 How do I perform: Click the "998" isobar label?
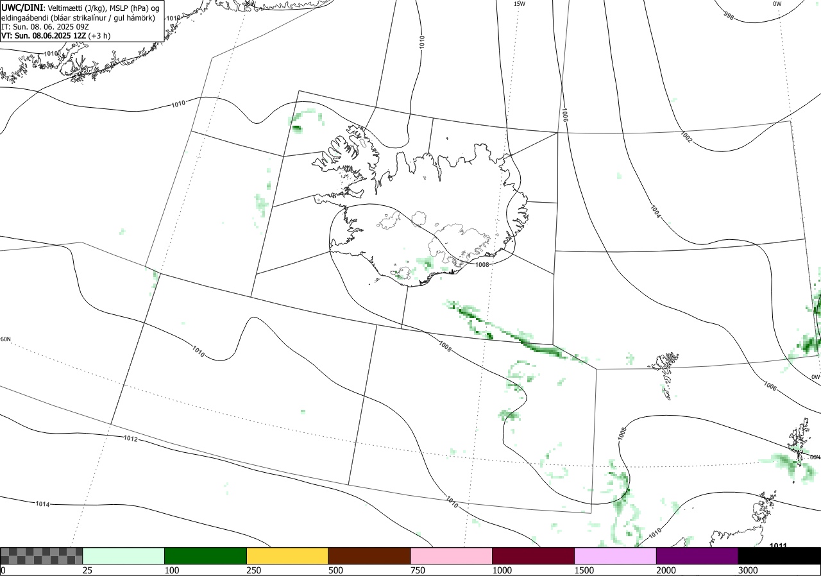pos(729,15)
